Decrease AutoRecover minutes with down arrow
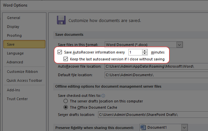Viewport: 208px width, 131px height. click(144, 54)
